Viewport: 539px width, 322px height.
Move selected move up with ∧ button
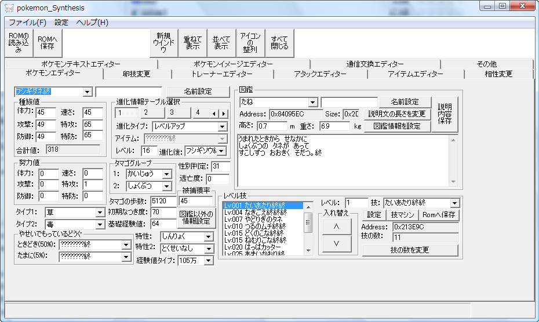[x=337, y=226]
